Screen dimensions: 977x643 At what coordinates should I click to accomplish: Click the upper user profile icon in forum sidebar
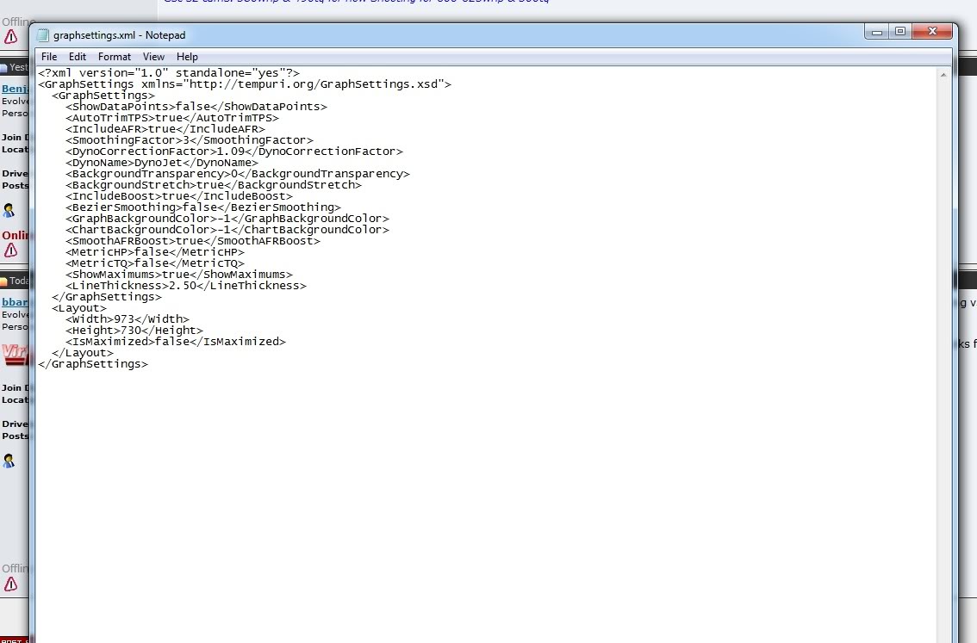tap(9, 210)
